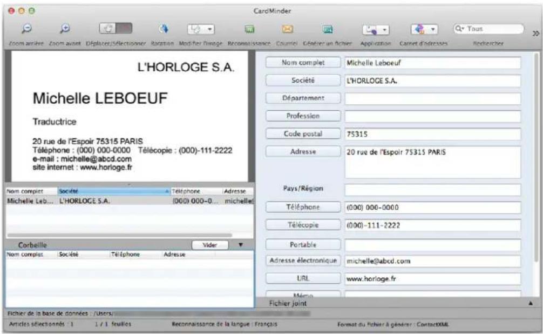Select the Sélectionner segment of mode toggle
This screenshot has width=543, height=334.
tap(124, 29)
